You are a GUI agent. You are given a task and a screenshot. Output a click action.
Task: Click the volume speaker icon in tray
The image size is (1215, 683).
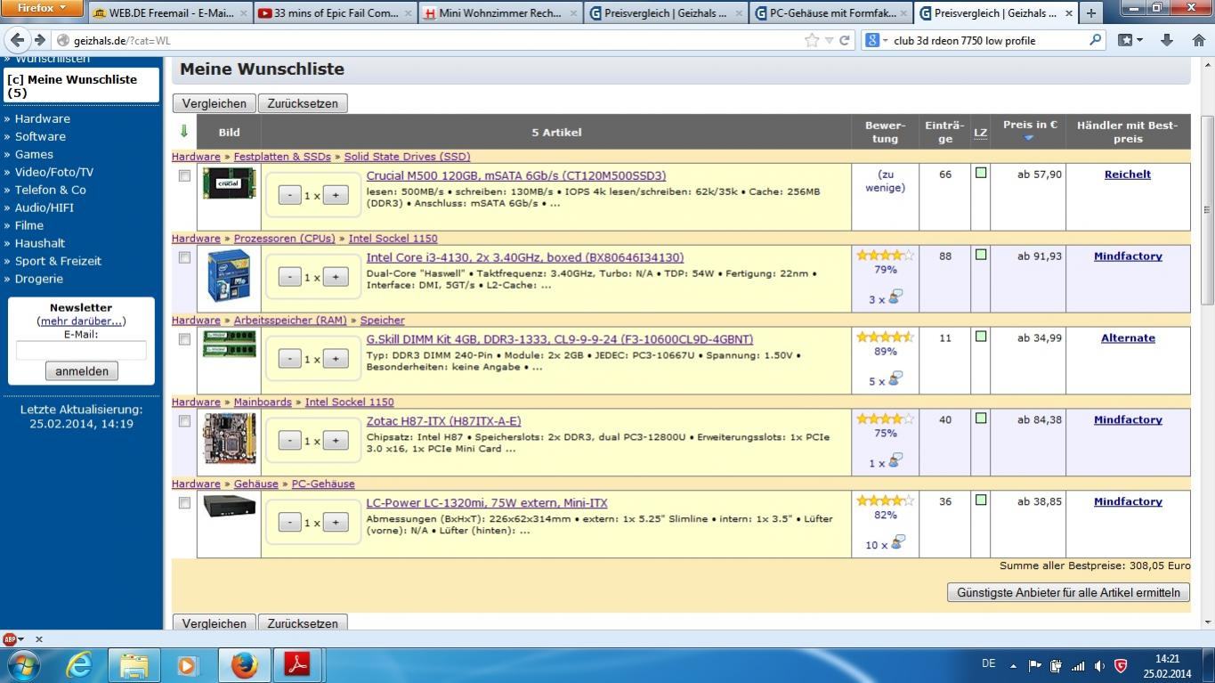1099,665
